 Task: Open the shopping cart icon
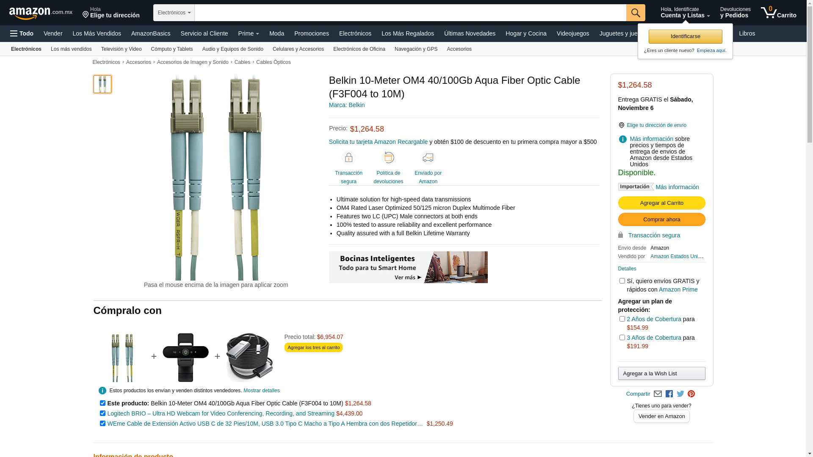point(778,13)
